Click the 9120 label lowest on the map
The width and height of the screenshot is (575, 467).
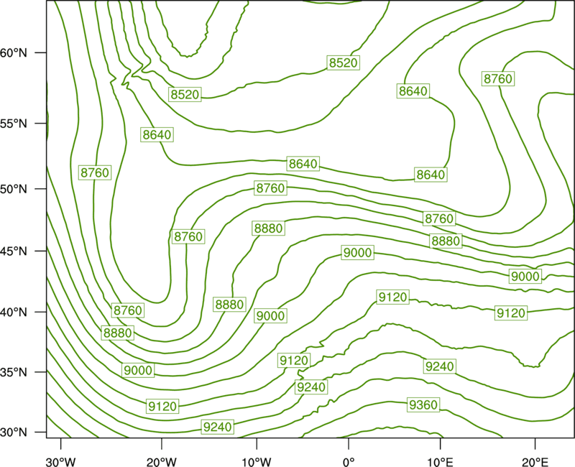162,407
